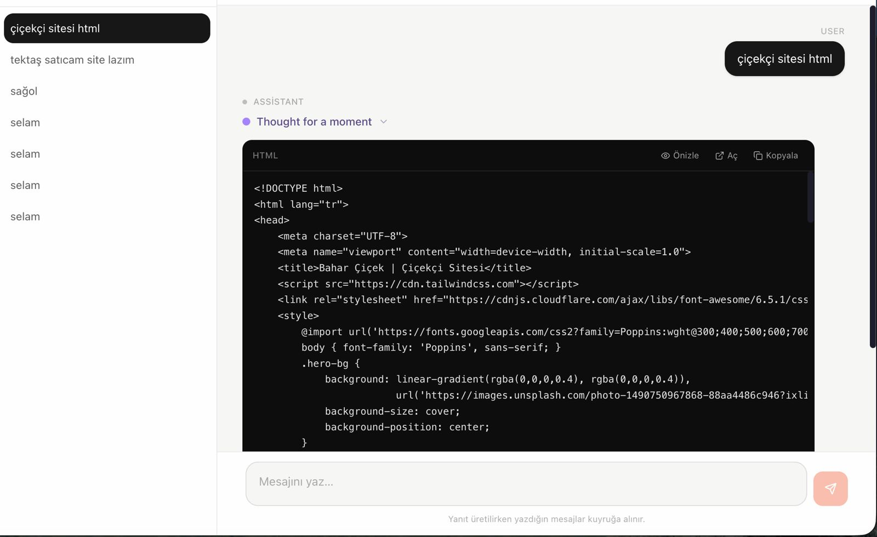
Task: Click the eye icon beside Önizle
Action: tap(665, 156)
